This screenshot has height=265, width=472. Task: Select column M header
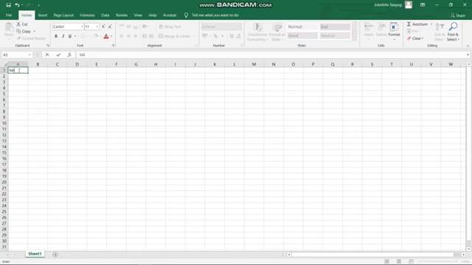[x=254, y=64]
